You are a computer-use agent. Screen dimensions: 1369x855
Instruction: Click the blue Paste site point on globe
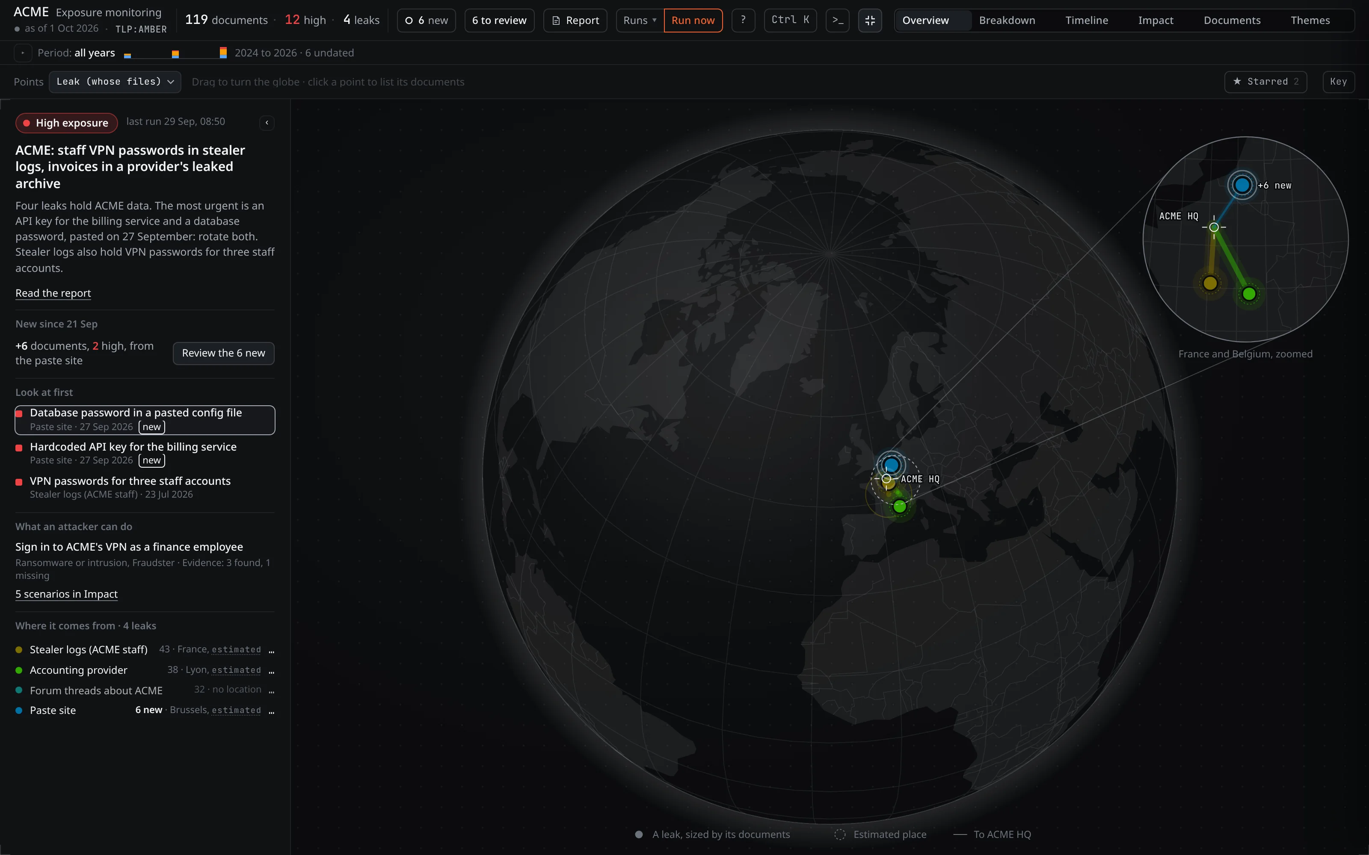(x=892, y=465)
